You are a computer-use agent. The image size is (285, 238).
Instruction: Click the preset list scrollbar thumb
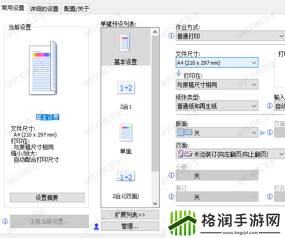pos(155,103)
